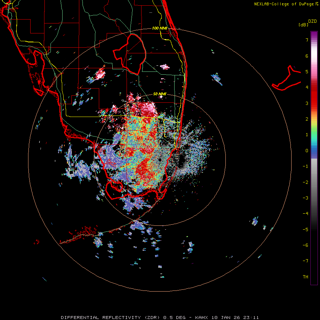
Task: Click the 0 value on color scale
Action: 307,151
